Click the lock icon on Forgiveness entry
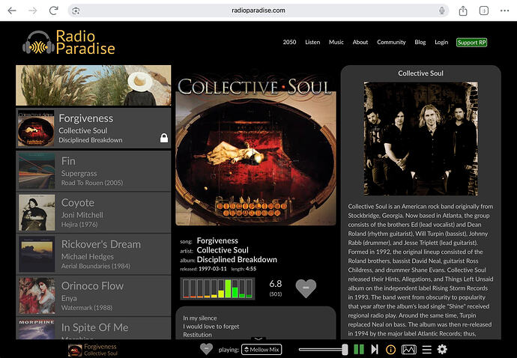Viewport: 517px width, 358px height. (x=164, y=138)
